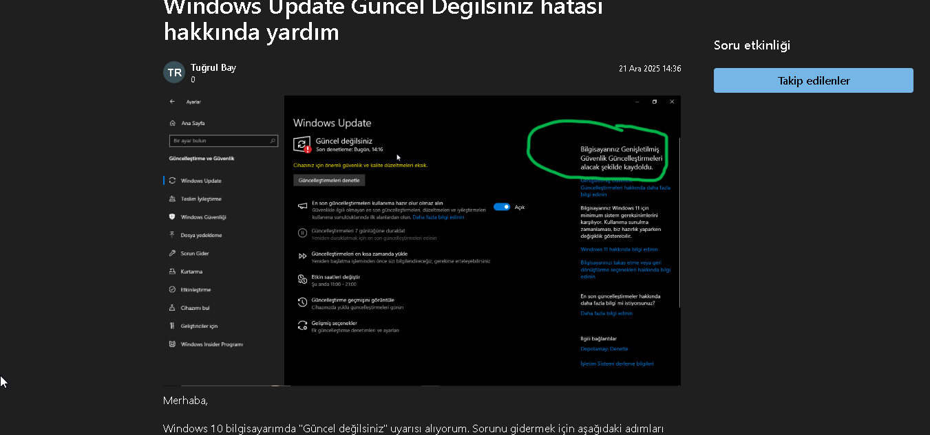Image resolution: width=930 pixels, height=435 pixels.
Task: Click the clock icon for Etkin saatleri
Action: click(x=302, y=279)
